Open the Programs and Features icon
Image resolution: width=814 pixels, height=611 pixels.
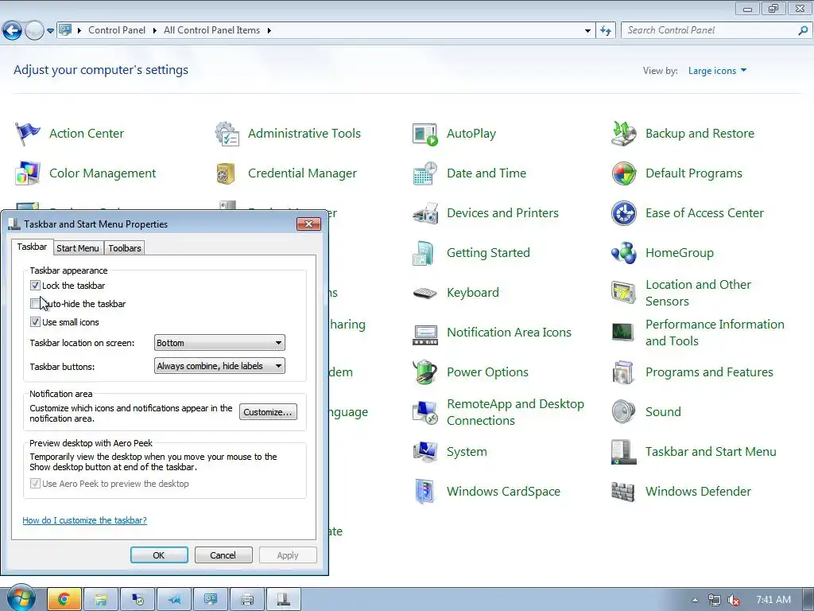click(623, 372)
